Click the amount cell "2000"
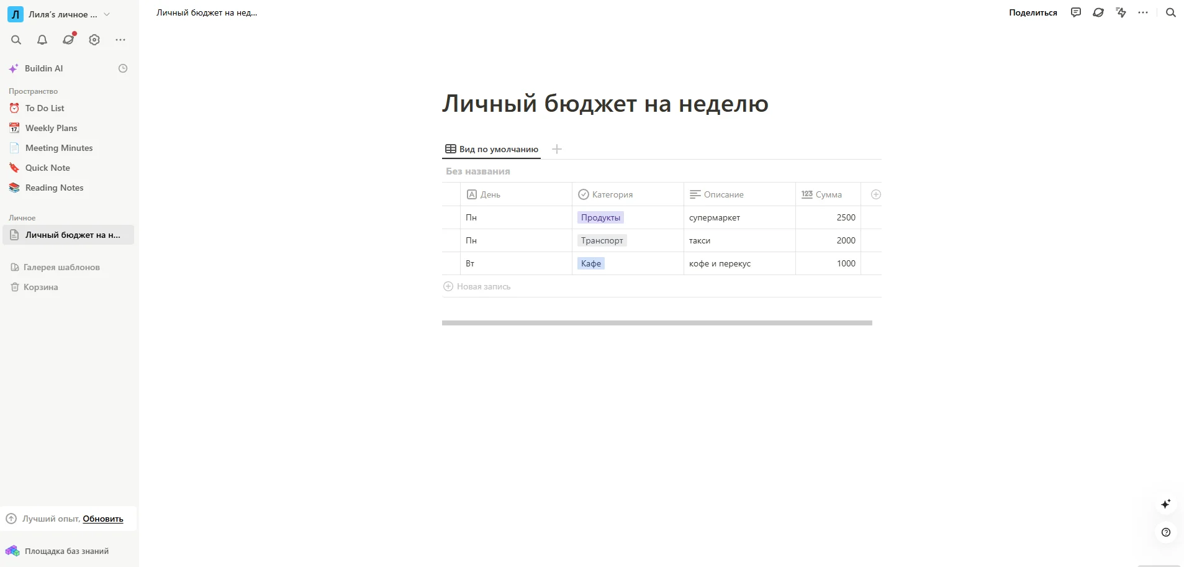The image size is (1184, 567). tap(828, 240)
